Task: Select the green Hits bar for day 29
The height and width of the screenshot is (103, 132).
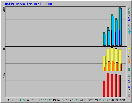Action: (x=116, y=19)
